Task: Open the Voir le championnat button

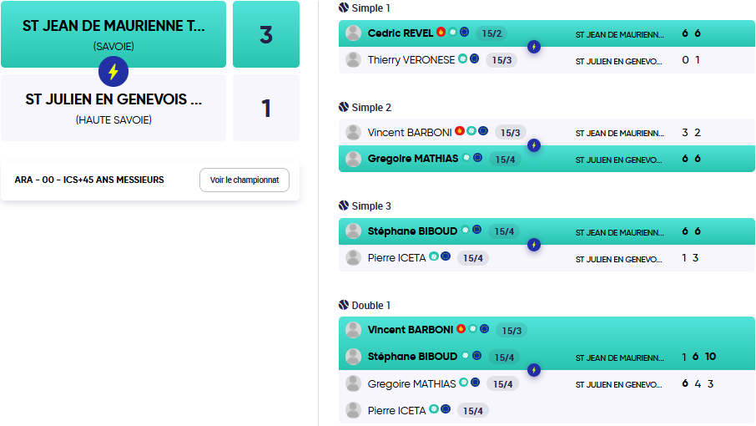Action: (x=244, y=180)
